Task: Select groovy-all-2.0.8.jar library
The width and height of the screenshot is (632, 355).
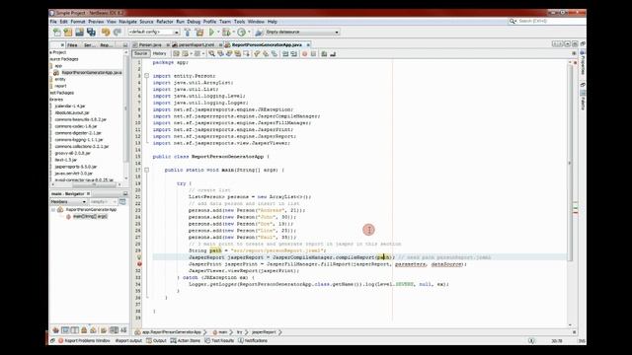Action: [72, 153]
